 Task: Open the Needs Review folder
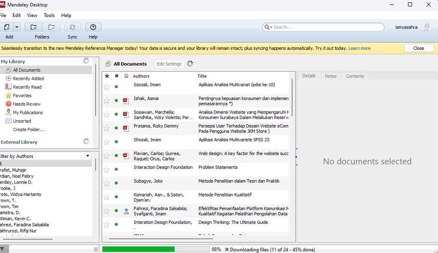[x=26, y=104]
